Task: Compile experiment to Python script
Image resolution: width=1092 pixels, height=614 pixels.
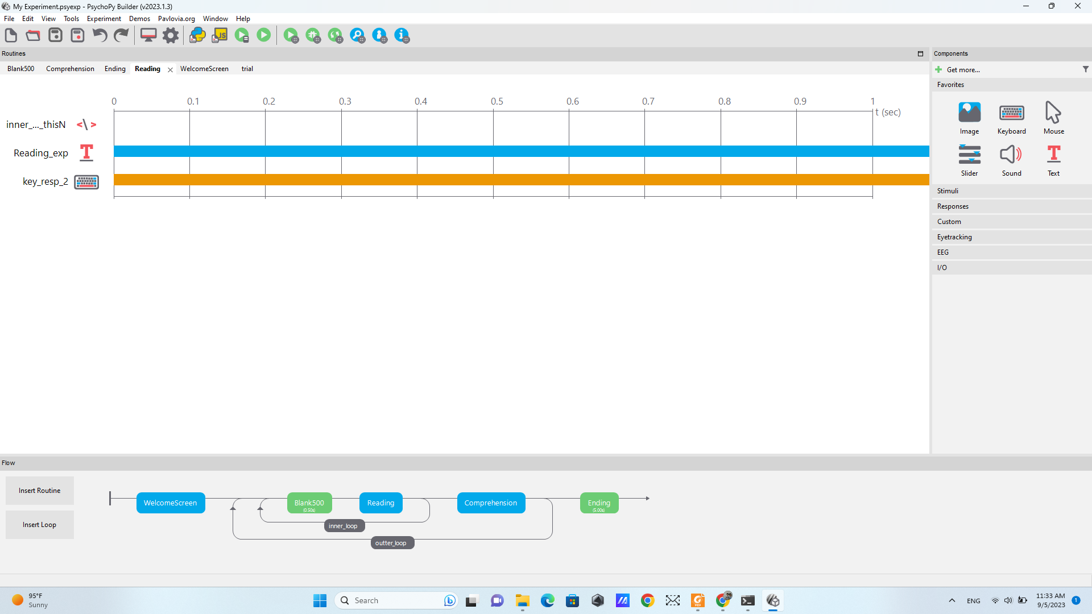Action: (197, 35)
